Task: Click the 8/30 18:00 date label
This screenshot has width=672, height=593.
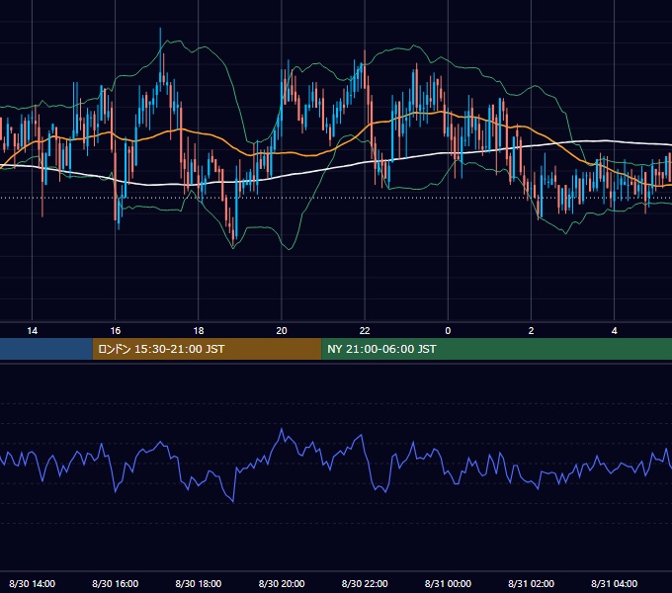Action: pyautogui.click(x=199, y=583)
